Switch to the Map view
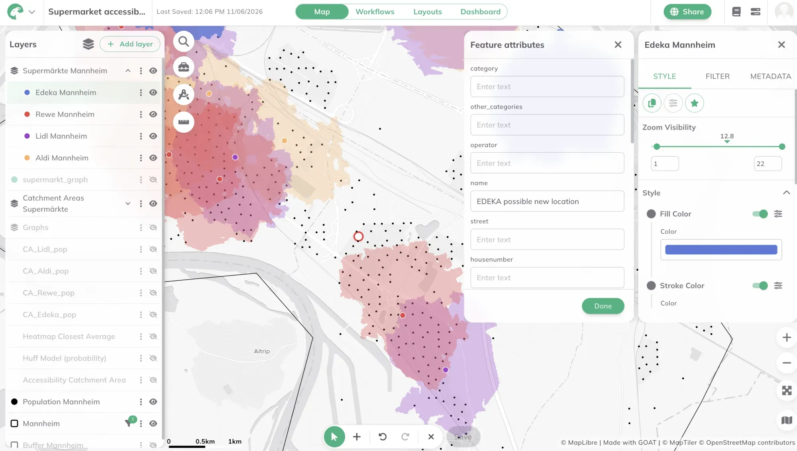Viewport: 797px width, 451px height. coord(322,12)
